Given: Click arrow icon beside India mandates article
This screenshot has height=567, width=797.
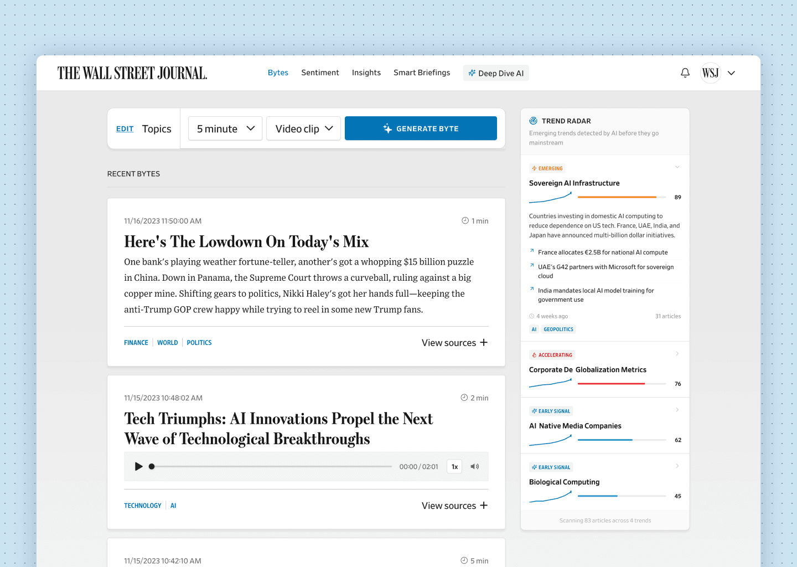Looking at the screenshot, I should pos(532,288).
